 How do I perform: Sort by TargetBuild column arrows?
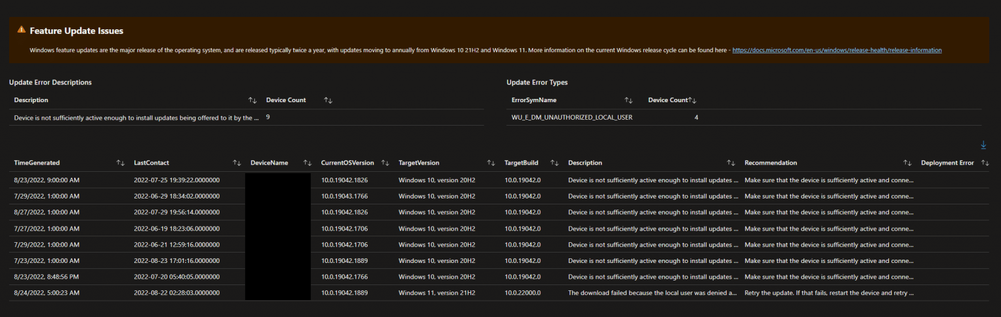point(555,163)
